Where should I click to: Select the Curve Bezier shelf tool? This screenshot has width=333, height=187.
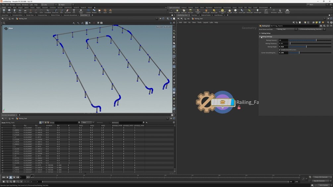tap(48, 11)
